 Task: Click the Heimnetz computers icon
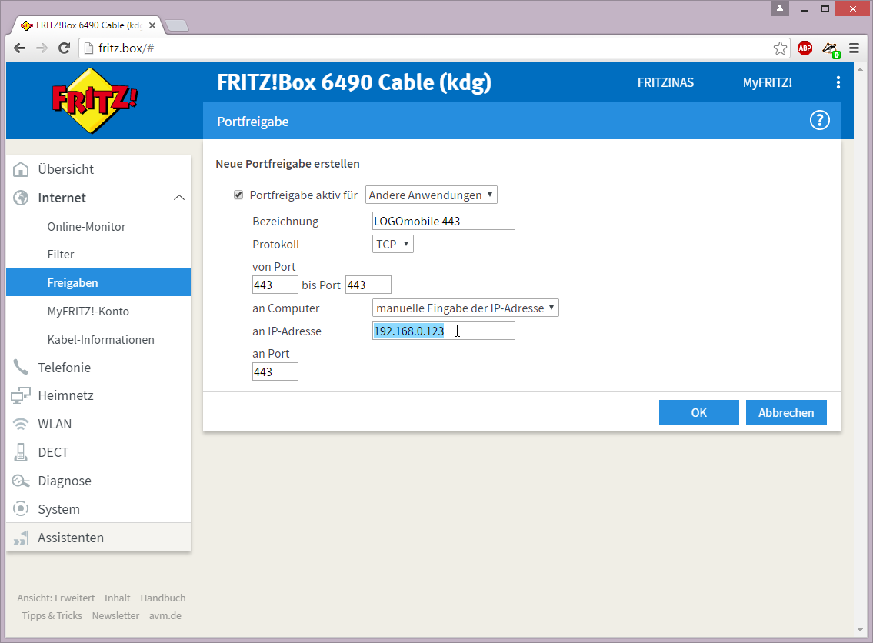coord(21,395)
